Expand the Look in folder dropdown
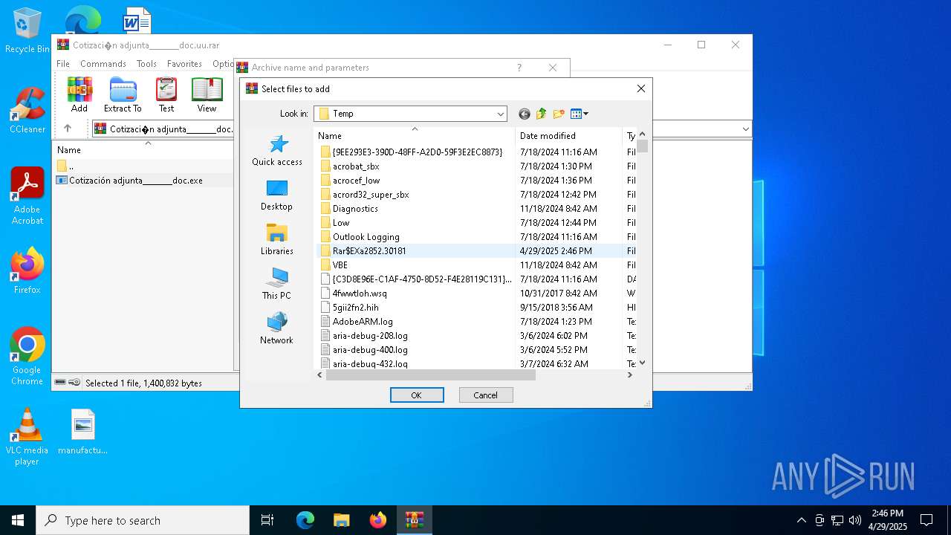This screenshot has width=951, height=535. [501, 114]
